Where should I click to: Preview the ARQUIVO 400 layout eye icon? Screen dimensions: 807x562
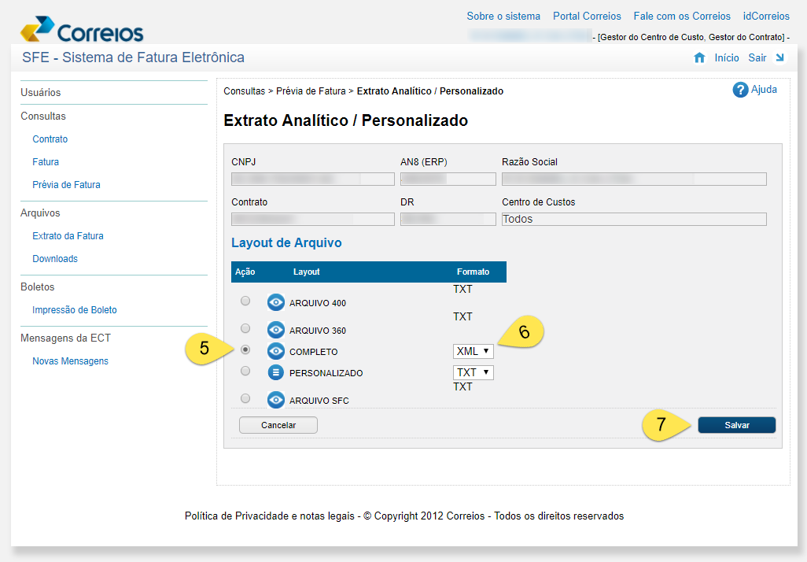[276, 302]
